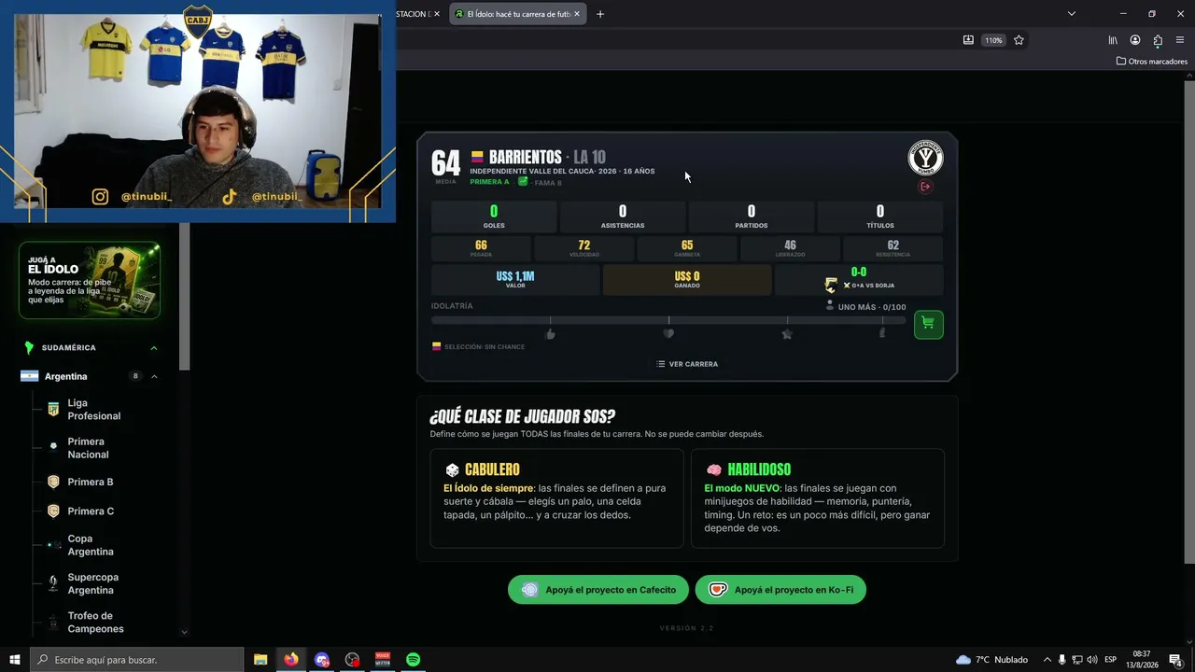Screen dimensions: 1195x672
Task: Click the Primera C shield icon
Action: pyautogui.click(x=53, y=511)
